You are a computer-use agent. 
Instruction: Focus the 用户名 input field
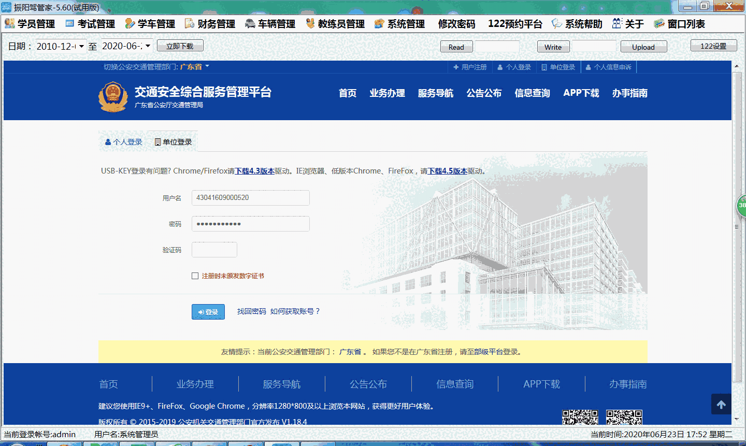click(251, 198)
